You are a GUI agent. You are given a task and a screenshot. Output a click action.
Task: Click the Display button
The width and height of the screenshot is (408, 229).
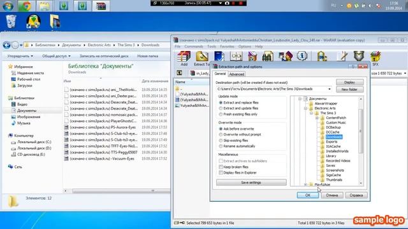pyautogui.click(x=349, y=82)
